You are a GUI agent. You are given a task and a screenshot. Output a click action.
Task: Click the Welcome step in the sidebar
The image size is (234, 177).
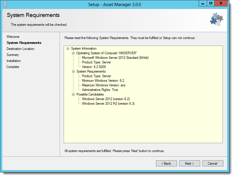coord(13,37)
